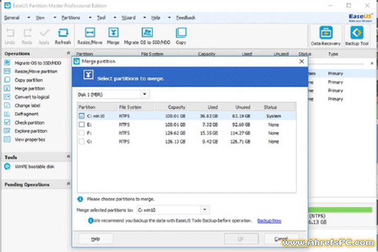Collapse the Operations panel
This screenshot has height=252, width=378.
68,53
